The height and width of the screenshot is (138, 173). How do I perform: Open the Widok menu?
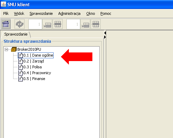click(x=19, y=13)
